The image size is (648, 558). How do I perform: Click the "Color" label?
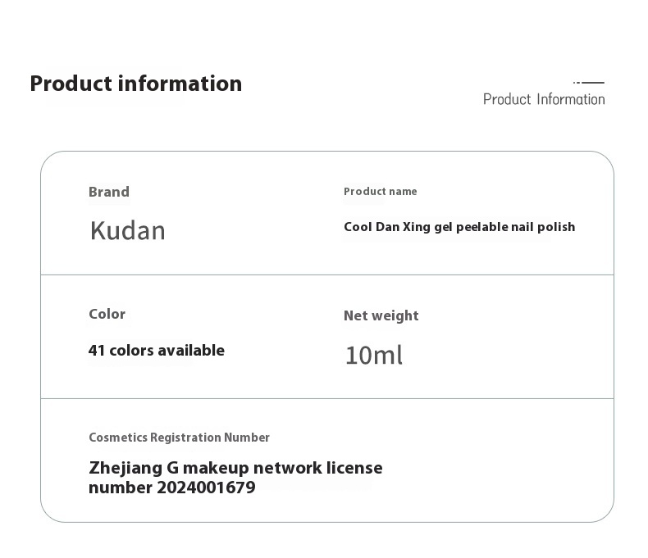pos(107,314)
